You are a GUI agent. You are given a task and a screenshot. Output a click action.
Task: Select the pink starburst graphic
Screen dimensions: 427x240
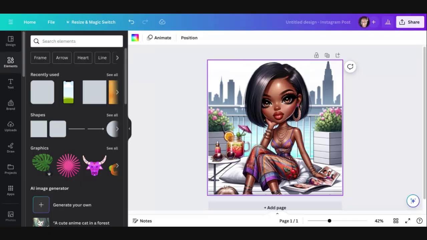tap(68, 165)
